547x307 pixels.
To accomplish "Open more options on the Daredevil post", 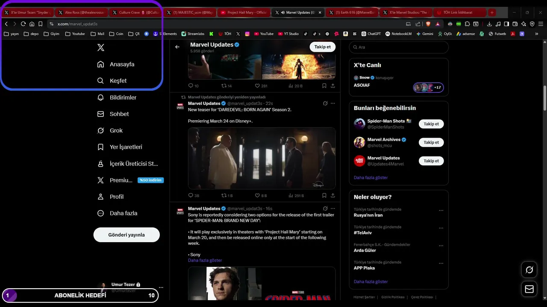I will coord(333,103).
